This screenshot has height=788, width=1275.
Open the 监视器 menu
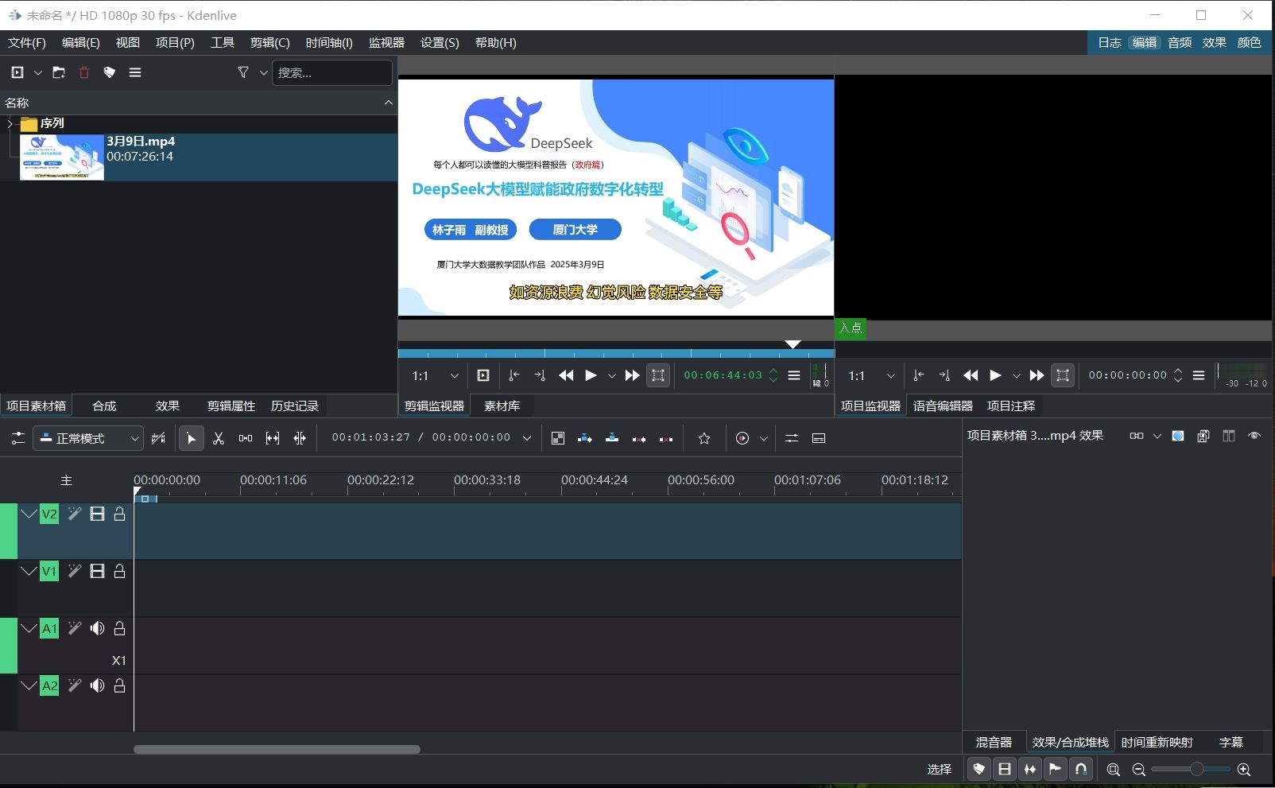[386, 42]
